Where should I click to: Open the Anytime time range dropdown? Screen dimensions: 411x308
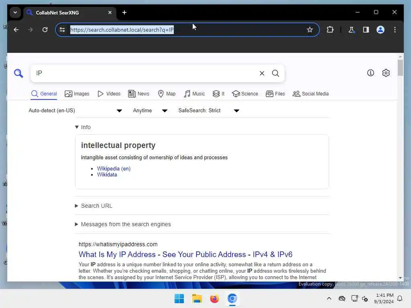click(x=150, y=111)
